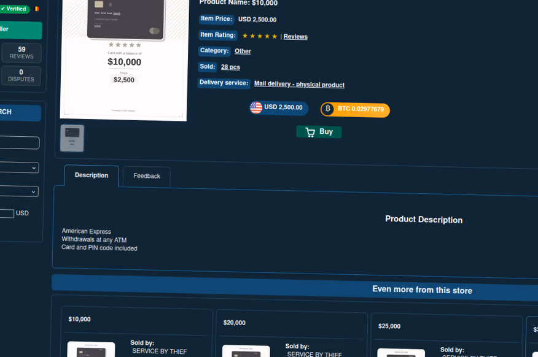This screenshot has height=357, width=538.
Task: Open the Reviews link beside rating
Action: pos(295,37)
